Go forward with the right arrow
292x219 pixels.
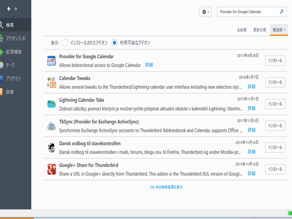15,9
